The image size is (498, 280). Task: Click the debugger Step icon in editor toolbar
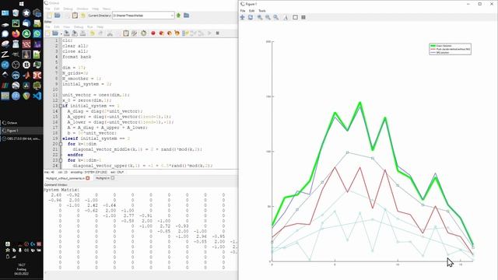click(185, 33)
